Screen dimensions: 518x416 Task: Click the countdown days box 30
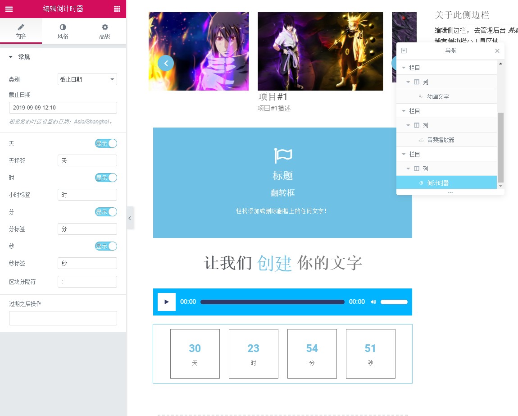(195, 354)
